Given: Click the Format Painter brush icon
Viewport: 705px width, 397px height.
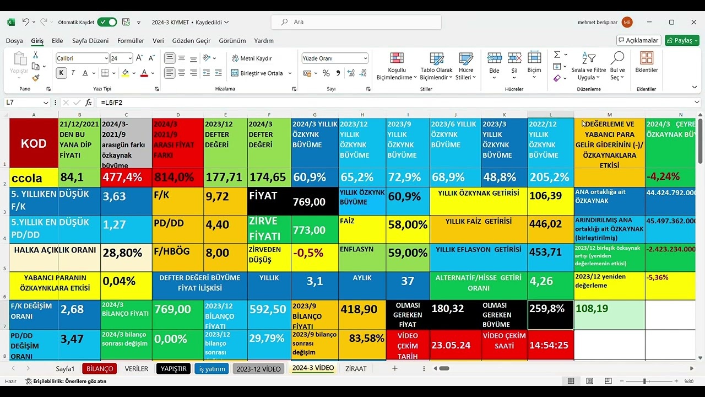Looking at the screenshot, I should pos(36,78).
